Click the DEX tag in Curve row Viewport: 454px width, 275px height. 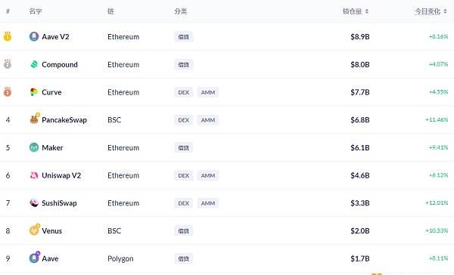pos(184,92)
